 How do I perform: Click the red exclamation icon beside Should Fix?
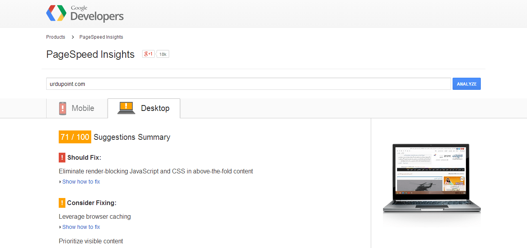61,157
